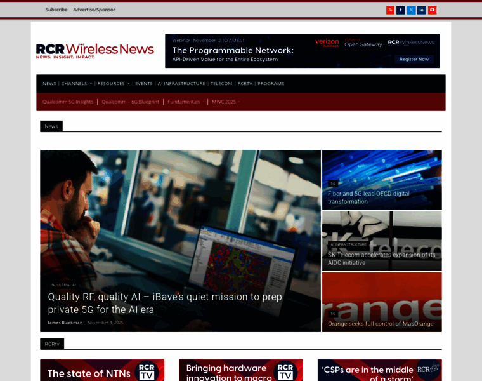Viewport: 482px width, 381px height.
Task: Select the RCRtv section tab
Action: (x=52, y=344)
